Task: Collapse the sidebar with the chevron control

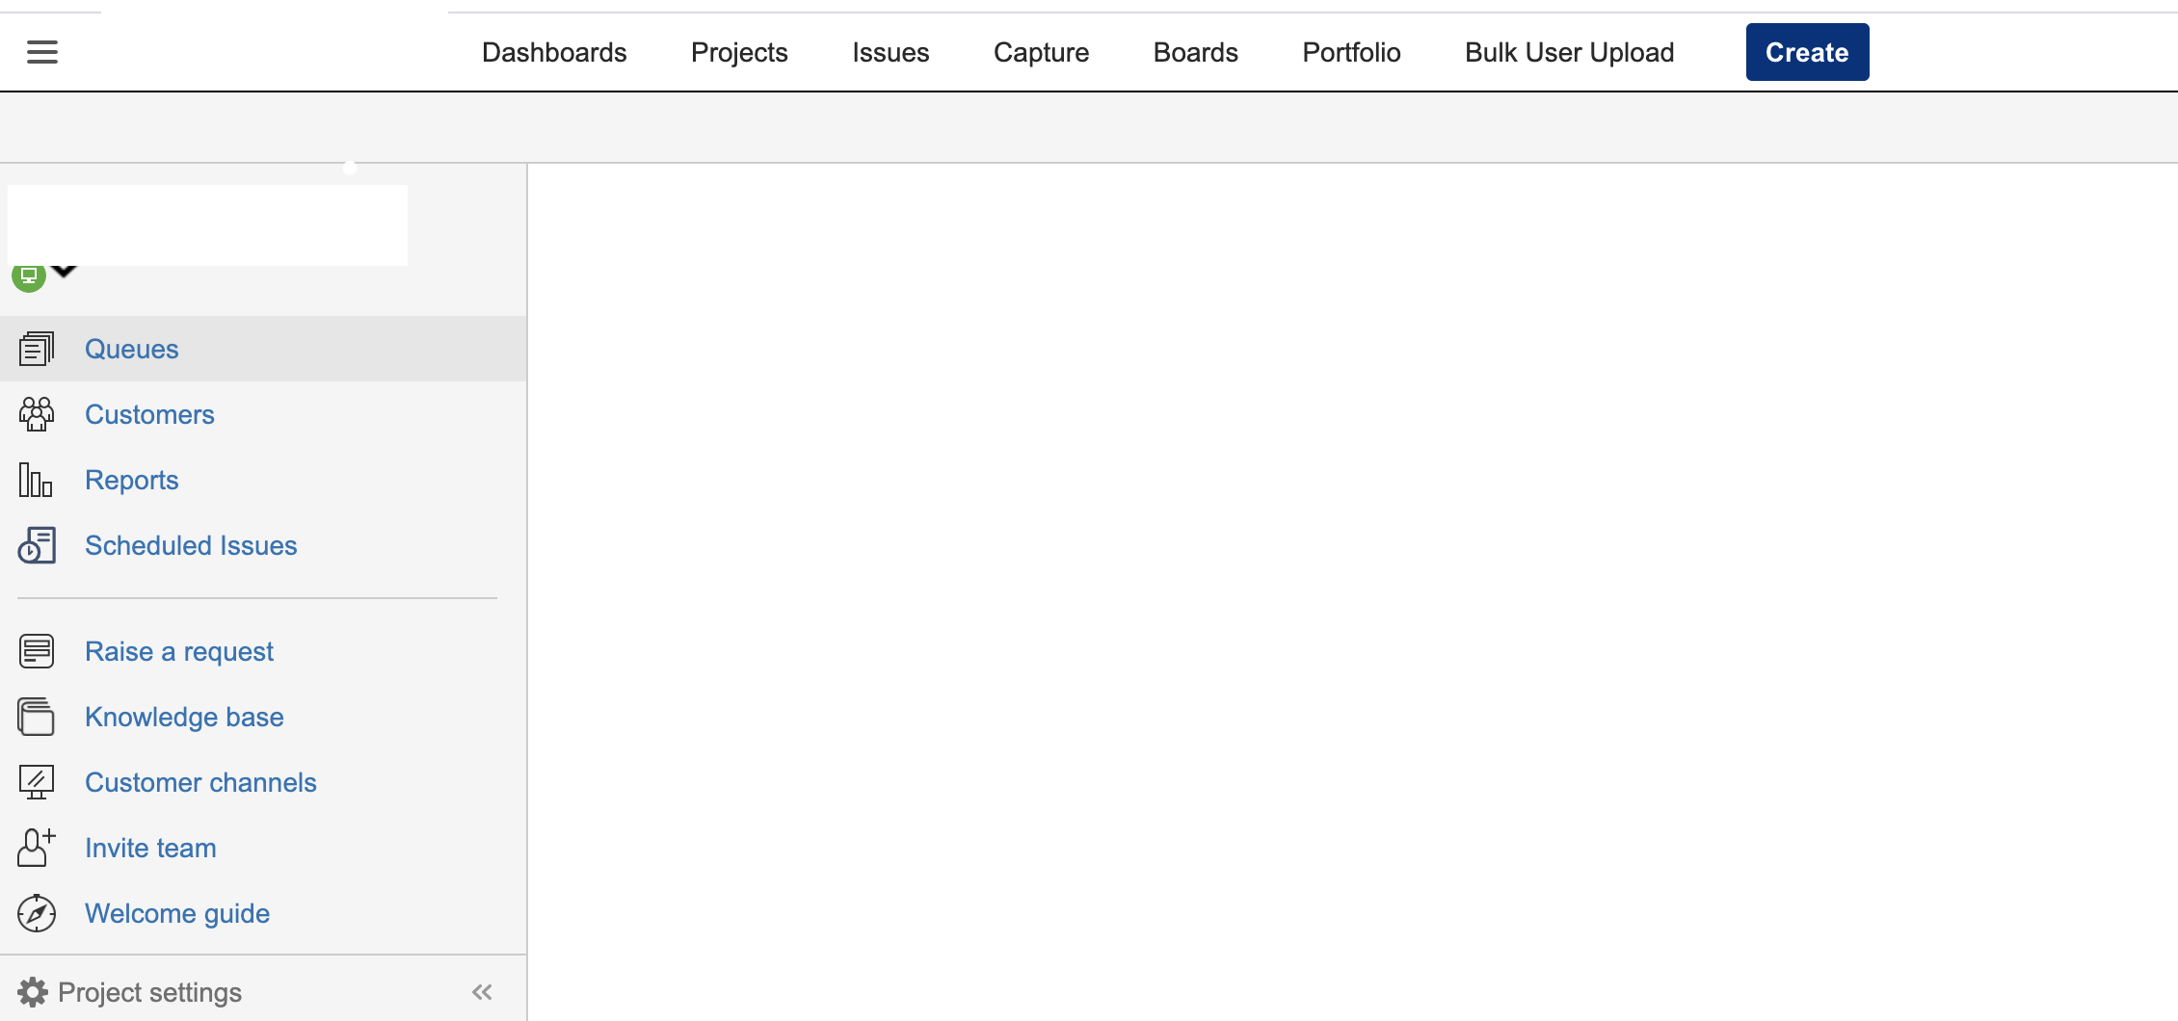Action: (x=481, y=991)
